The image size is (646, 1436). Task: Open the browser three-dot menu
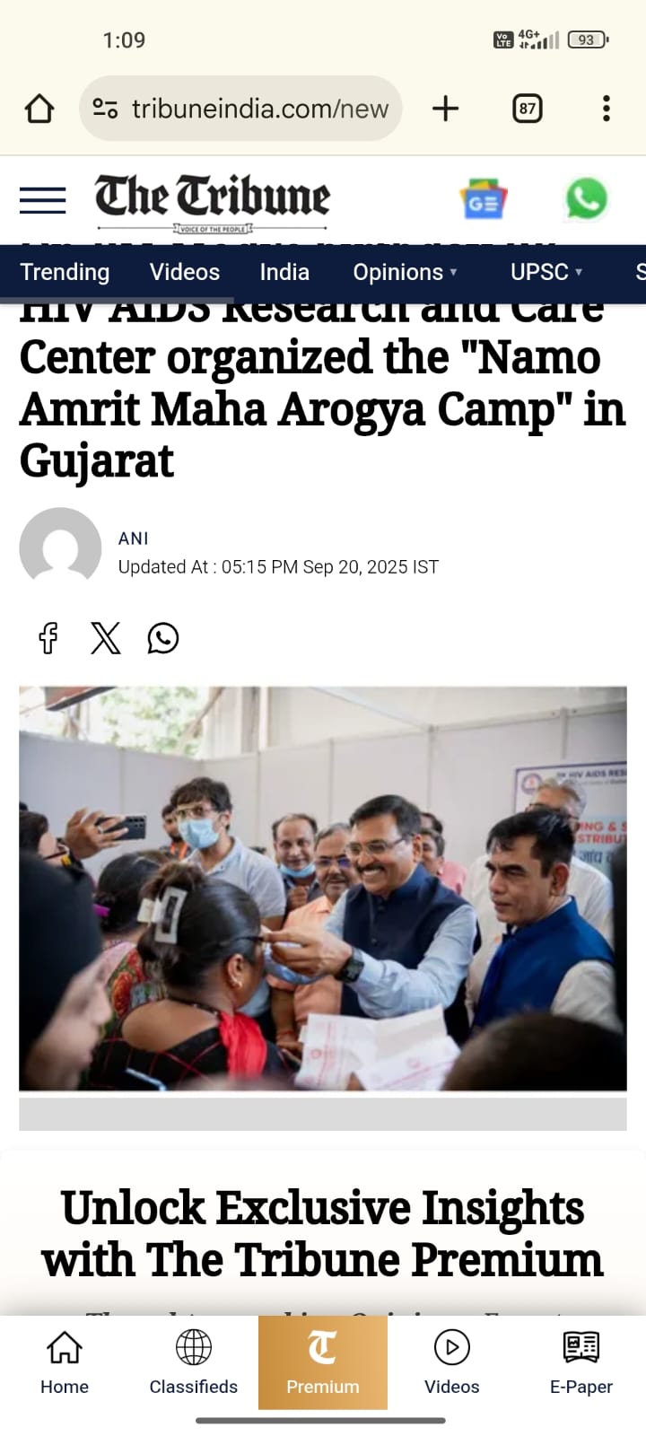[x=607, y=109]
